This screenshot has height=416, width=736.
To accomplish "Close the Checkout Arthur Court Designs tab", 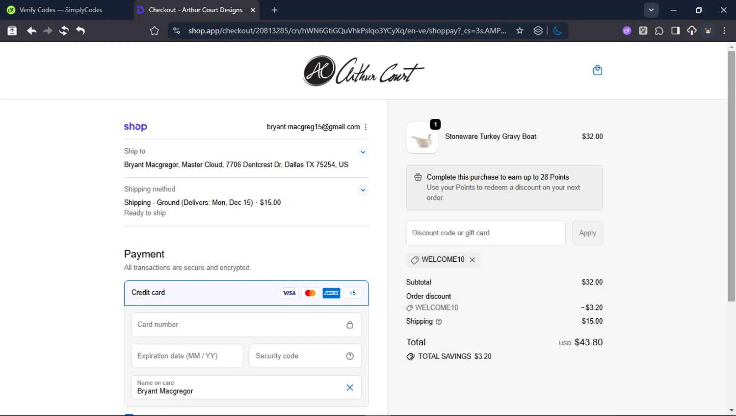I will (253, 10).
